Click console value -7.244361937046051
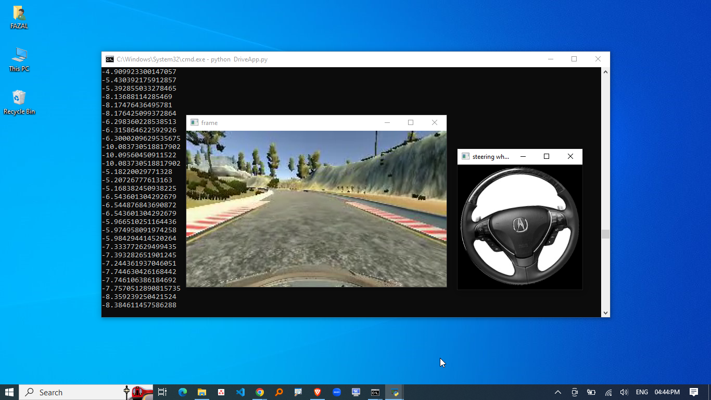The height and width of the screenshot is (400, 711). coord(139,264)
